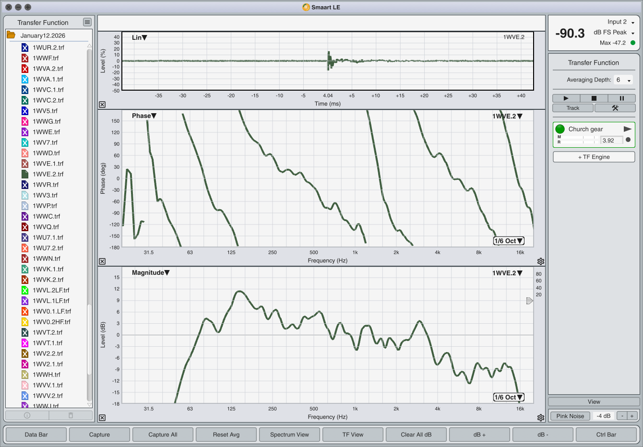Image resolution: width=643 pixels, height=447 pixels.
Task: Click the trash delete icon below file list
Action: coord(71,415)
